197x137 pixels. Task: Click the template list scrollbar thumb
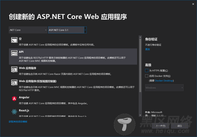(x=140, y=65)
